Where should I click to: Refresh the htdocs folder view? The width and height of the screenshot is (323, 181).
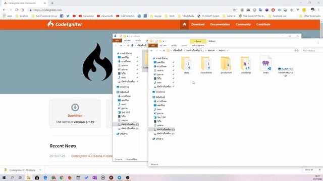tap(298, 50)
